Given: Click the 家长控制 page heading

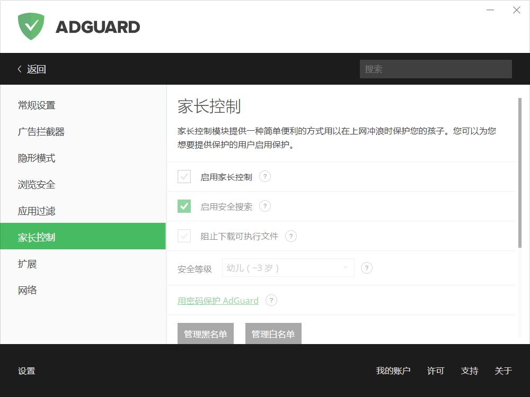Looking at the screenshot, I should click(209, 106).
